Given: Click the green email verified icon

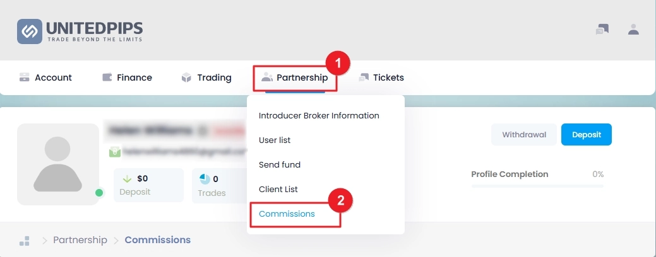Looking at the screenshot, I should point(115,151).
